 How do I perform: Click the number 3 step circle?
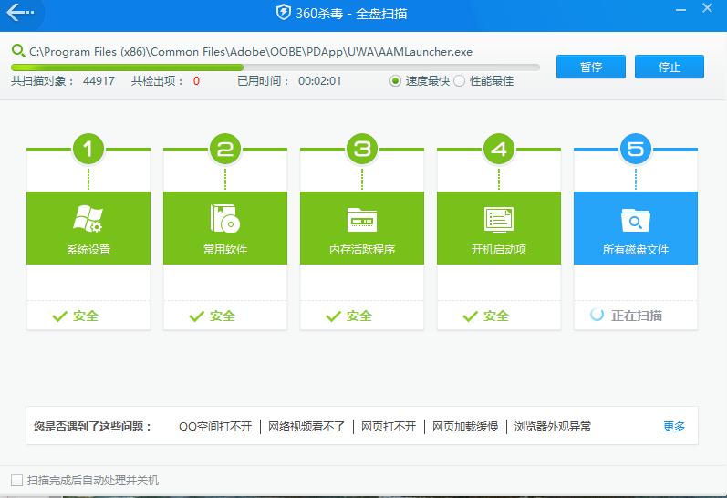coord(362,149)
